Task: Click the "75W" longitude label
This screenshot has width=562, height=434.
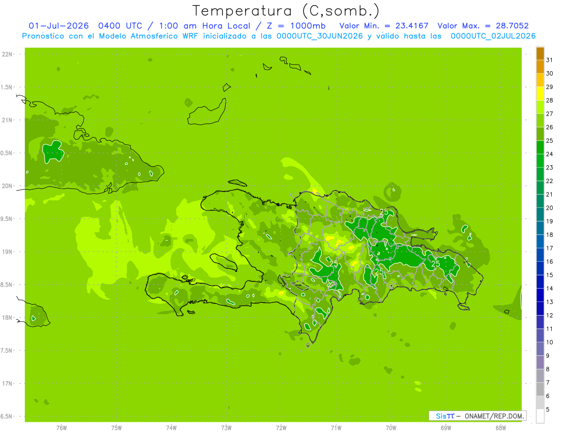Action: click(x=117, y=428)
